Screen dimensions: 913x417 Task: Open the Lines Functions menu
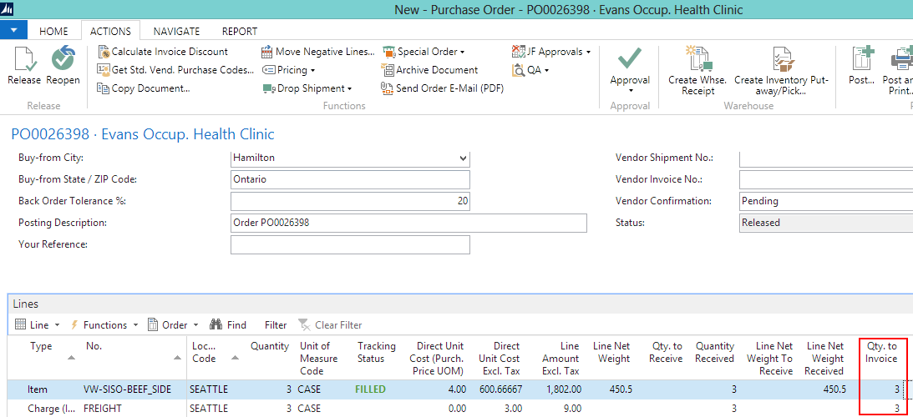[x=104, y=325]
